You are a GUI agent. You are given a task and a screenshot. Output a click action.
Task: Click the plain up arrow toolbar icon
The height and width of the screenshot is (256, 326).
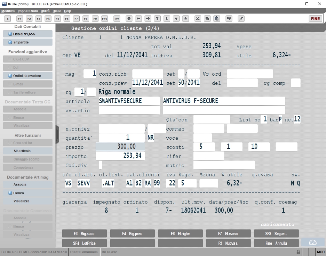click(157, 19)
